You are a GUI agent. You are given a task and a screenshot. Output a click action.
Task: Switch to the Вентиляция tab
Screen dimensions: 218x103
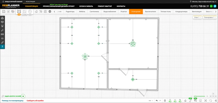point(197,11)
